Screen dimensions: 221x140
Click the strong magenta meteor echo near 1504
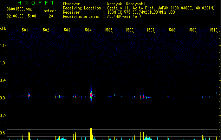[91, 96]
